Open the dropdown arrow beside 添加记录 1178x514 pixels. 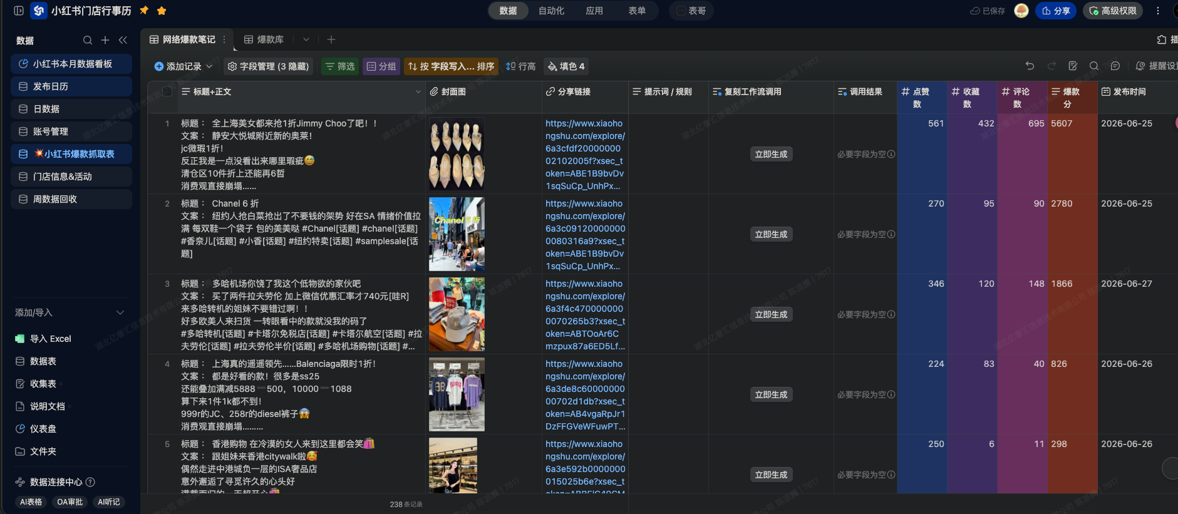[x=209, y=66]
